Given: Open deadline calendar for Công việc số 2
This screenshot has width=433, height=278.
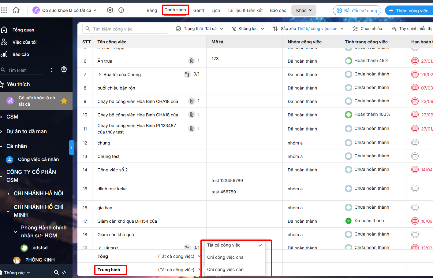Looking at the screenshot, I should tap(415, 170).
